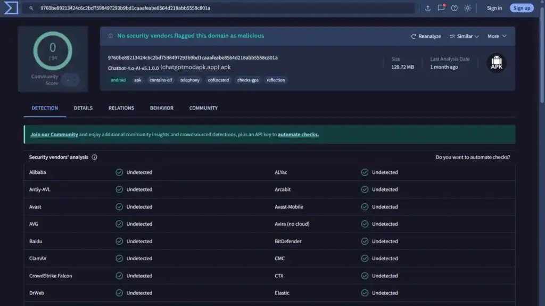Click the Baidu undetected checkmark icon
Image resolution: width=545 pixels, height=306 pixels.
[x=119, y=241]
